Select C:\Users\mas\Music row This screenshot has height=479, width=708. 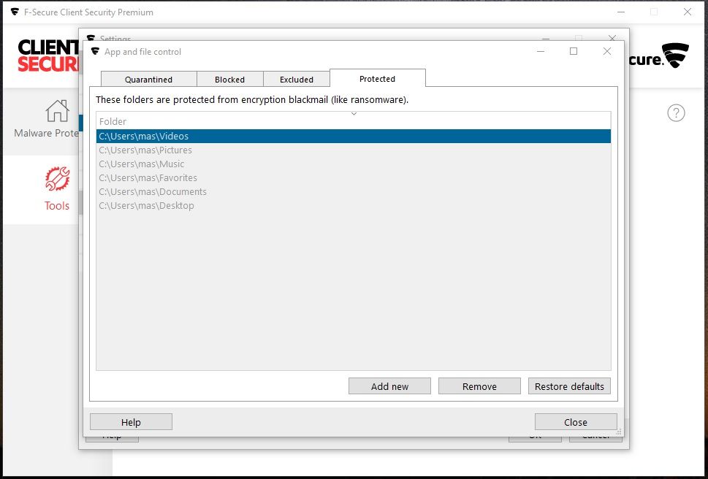click(x=354, y=164)
